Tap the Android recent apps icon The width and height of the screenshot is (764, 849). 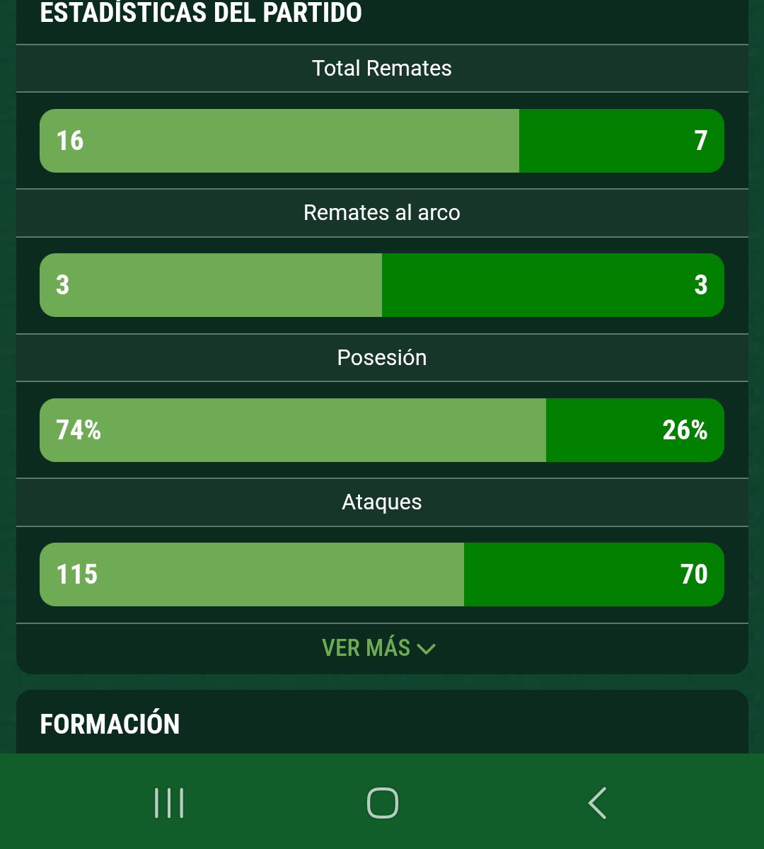169,803
